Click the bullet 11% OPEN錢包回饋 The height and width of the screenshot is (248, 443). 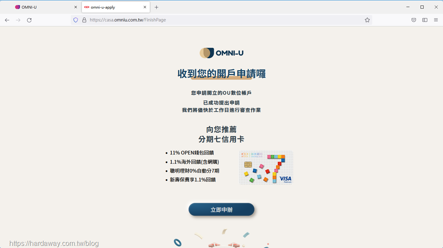click(192, 153)
